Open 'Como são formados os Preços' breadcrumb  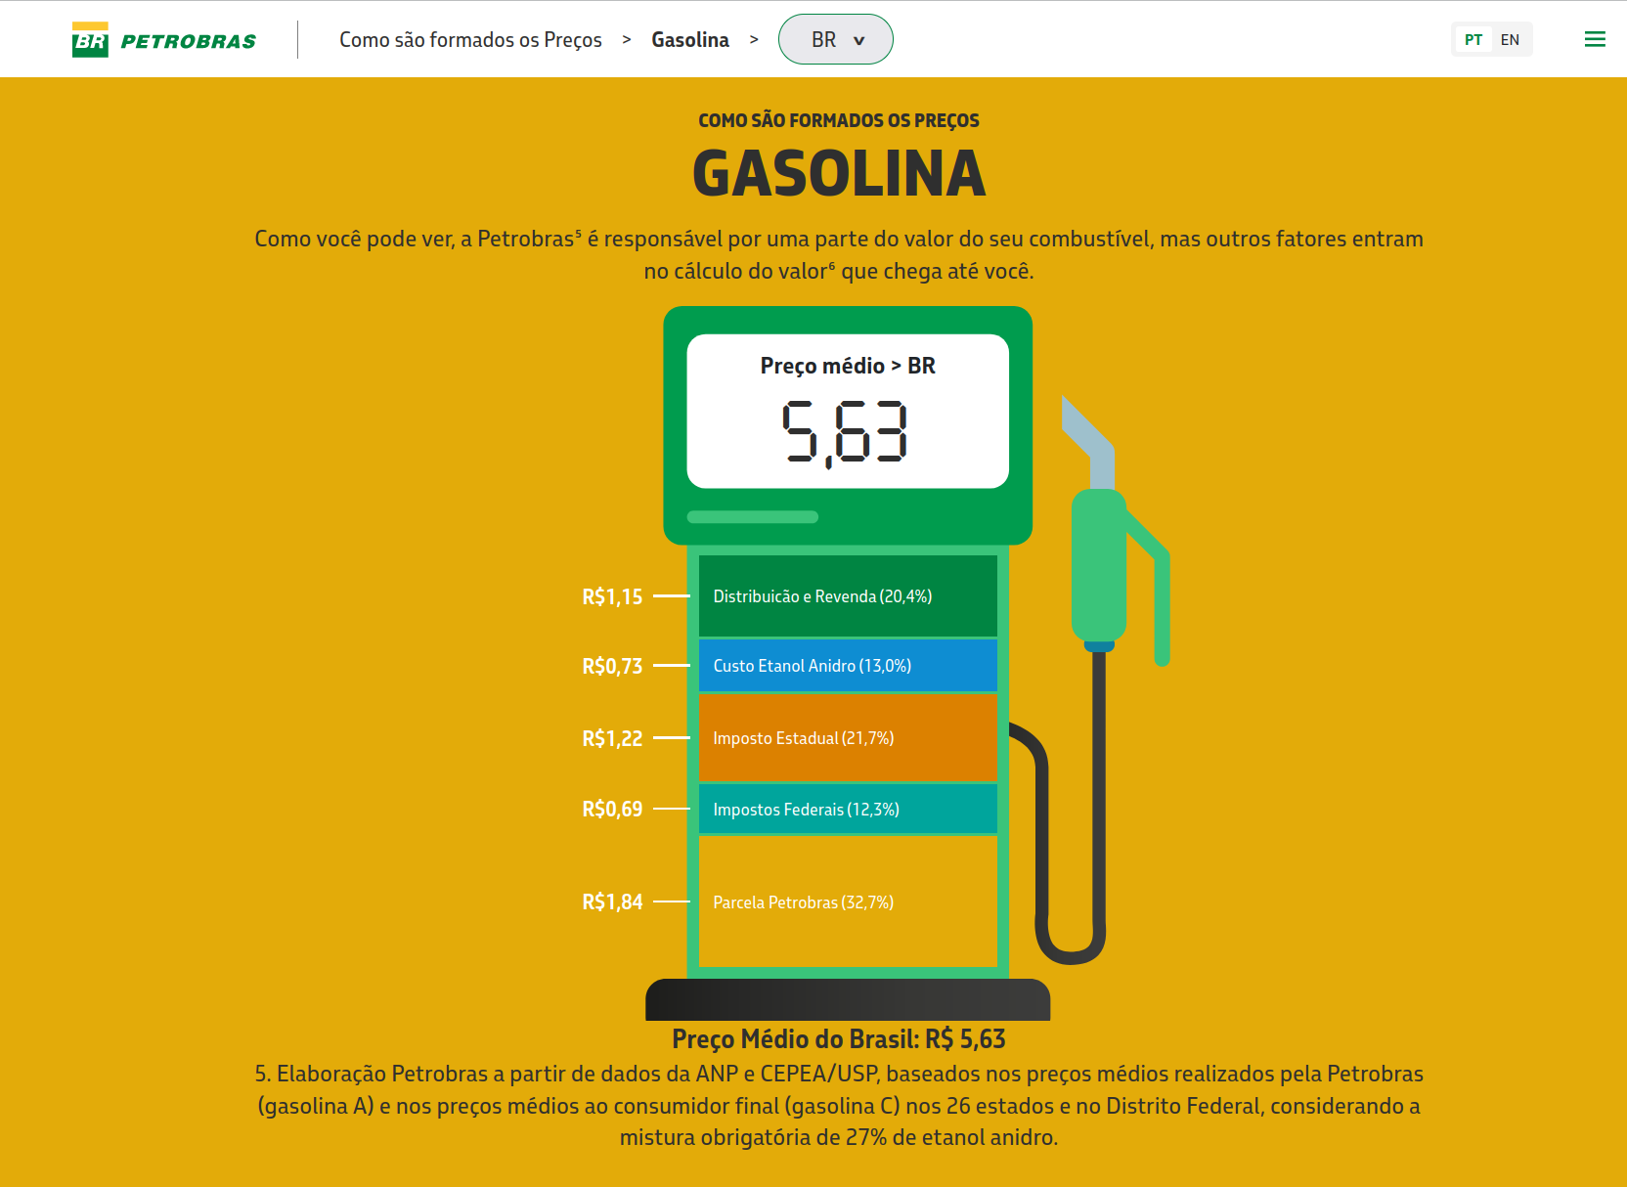470,40
